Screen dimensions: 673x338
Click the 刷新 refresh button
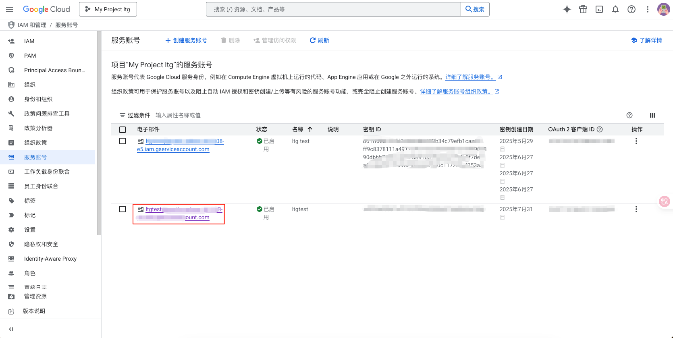click(x=319, y=40)
